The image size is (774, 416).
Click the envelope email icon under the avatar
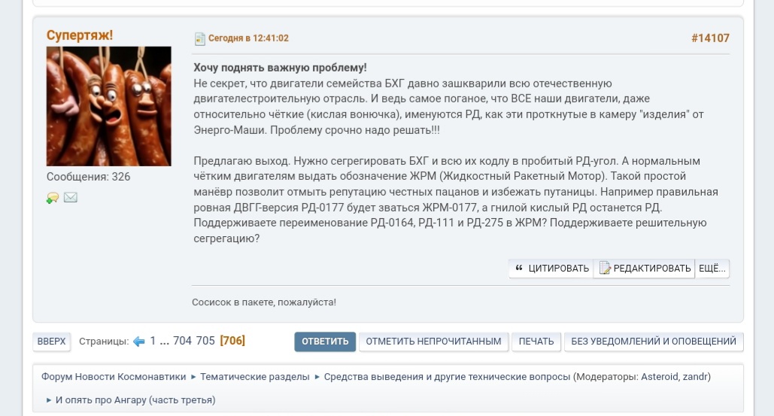coord(71,197)
